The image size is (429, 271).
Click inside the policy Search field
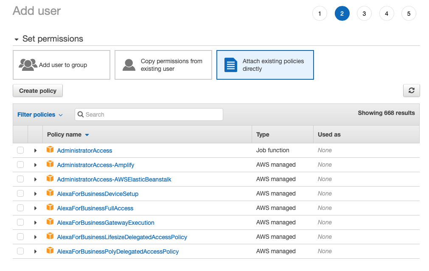[x=149, y=114]
